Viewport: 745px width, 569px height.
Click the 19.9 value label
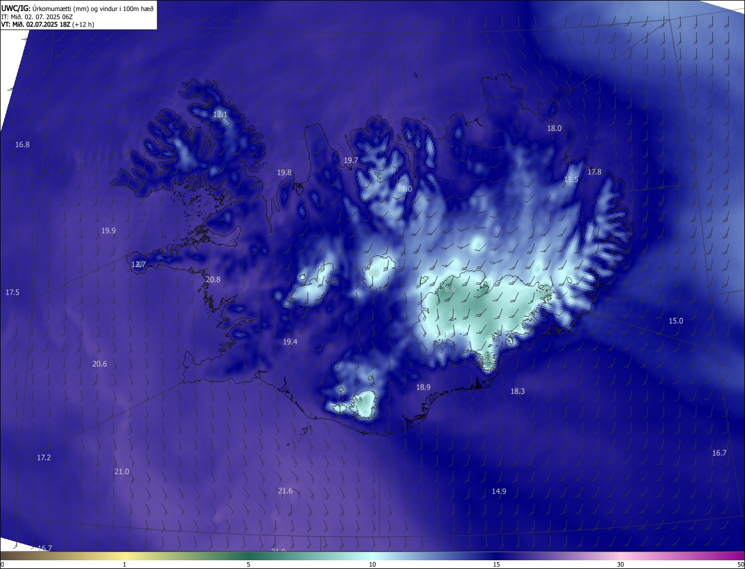point(108,230)
